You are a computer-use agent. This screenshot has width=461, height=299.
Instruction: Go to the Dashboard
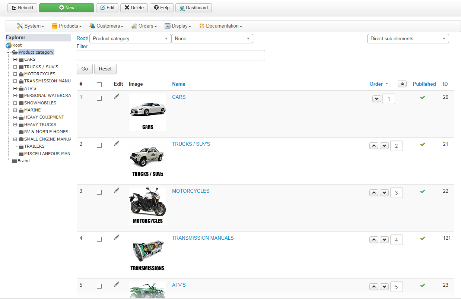[x=194, y=8]
